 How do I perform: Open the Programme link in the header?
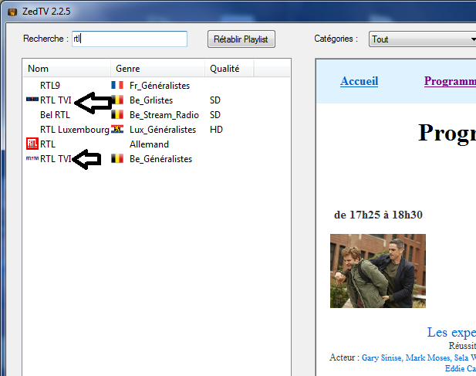tap(450, 81)
